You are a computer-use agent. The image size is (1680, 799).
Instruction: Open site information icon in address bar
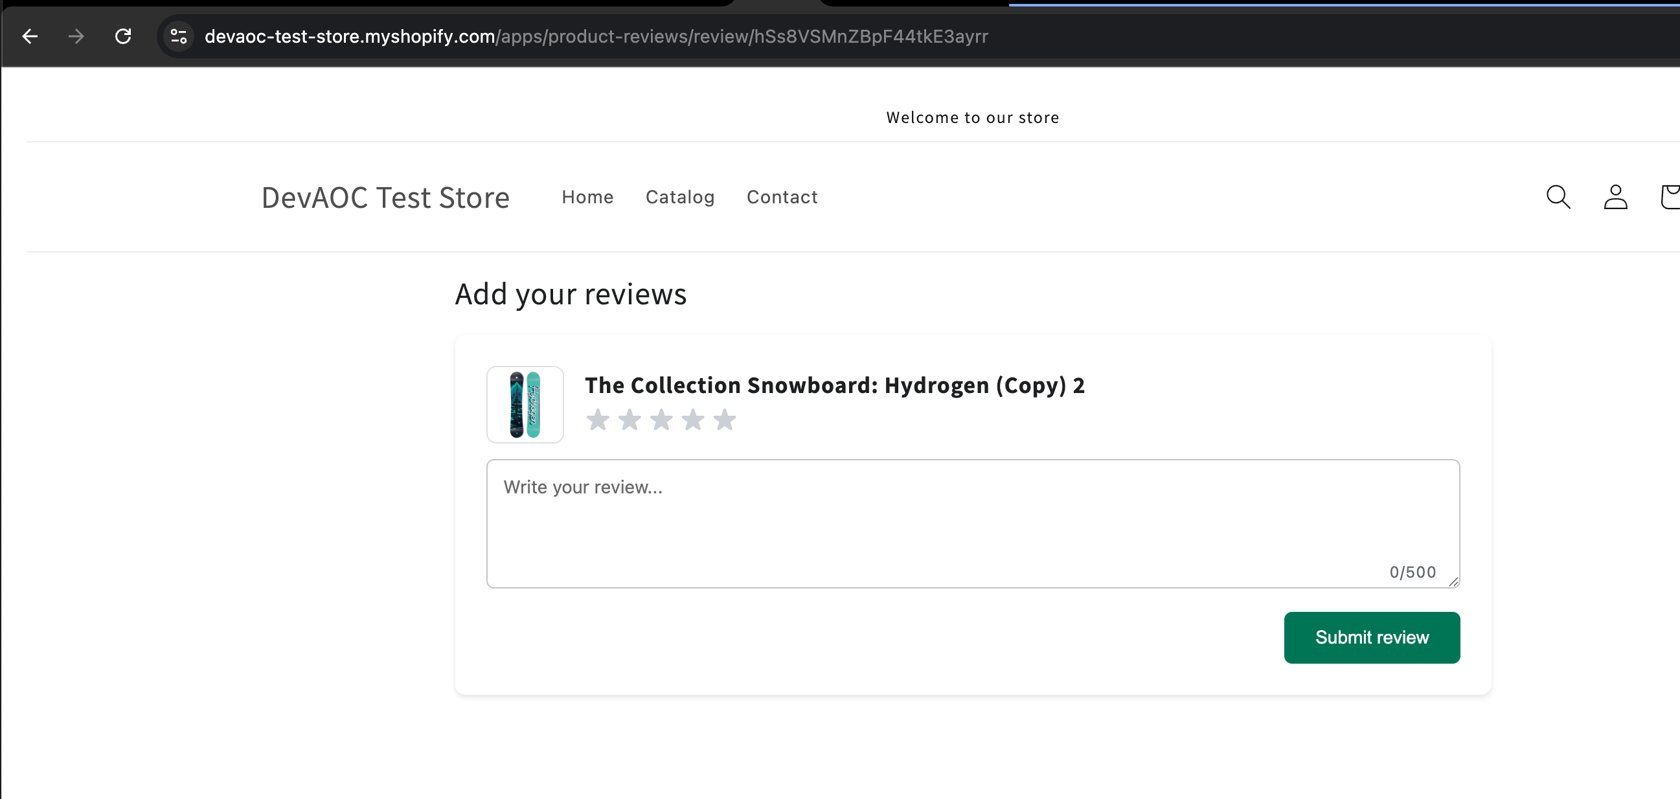tap(178, 36)
